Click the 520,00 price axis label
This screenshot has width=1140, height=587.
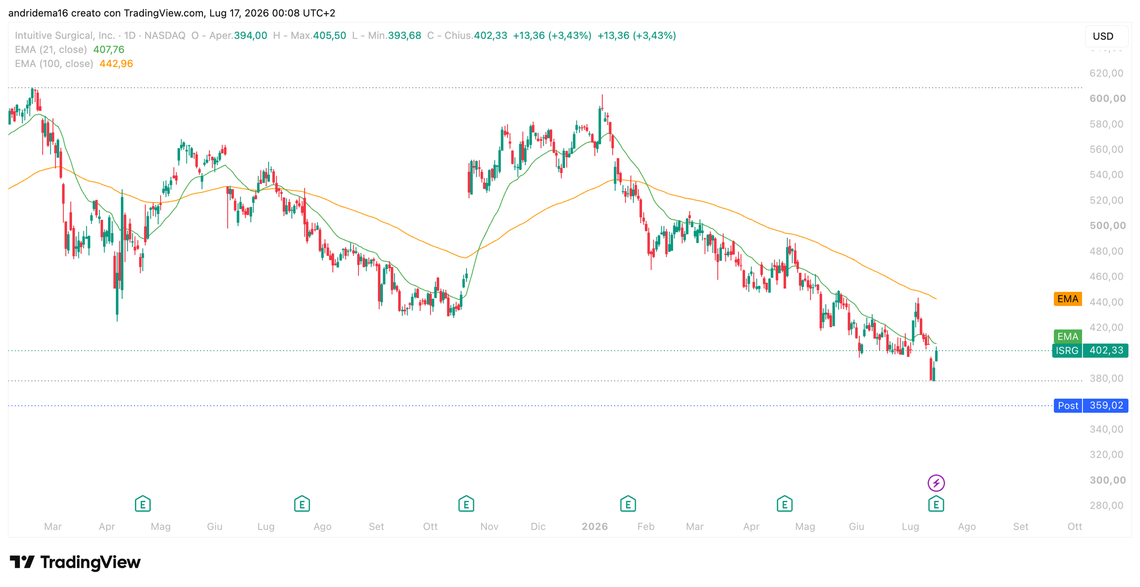[x=1106, y=200]
